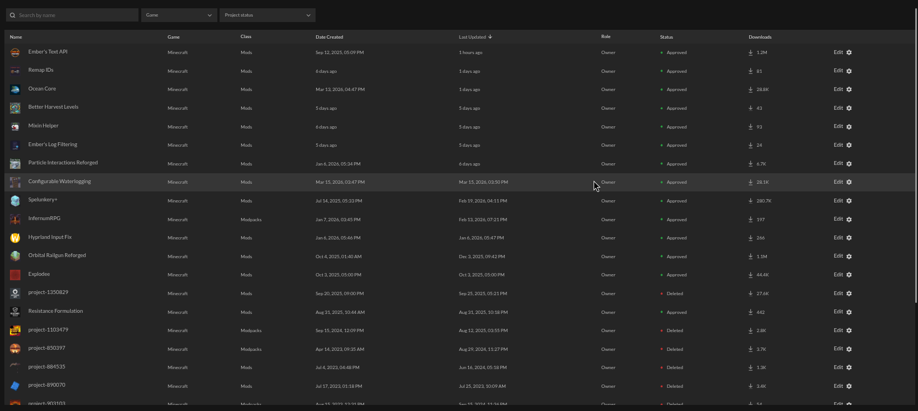Click Edit for Hyprland Input Fix
The image size is (918, 411).
click(838, 238)
